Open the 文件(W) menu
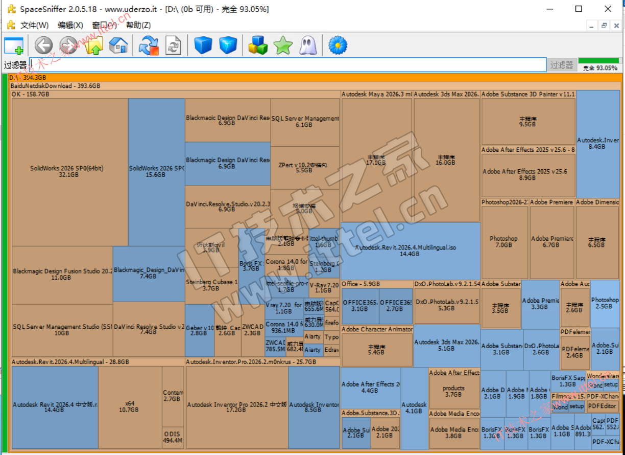Image resolution: width=625 pixels, height=455 pixels. (x=34, y=25)
